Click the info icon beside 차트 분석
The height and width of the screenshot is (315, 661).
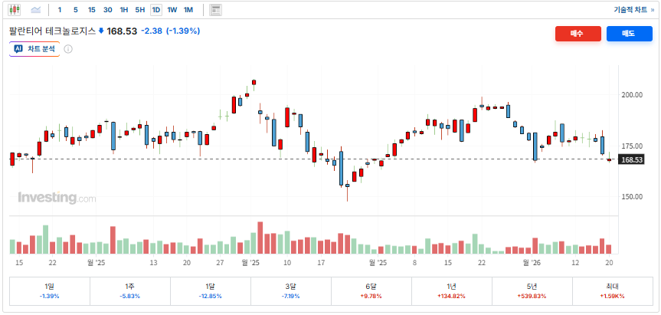tap(68, 49)
